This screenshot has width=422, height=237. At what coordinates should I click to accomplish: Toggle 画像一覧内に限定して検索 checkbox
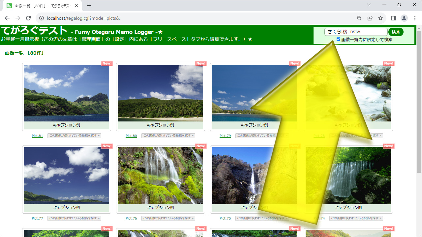[x=338, y=39]
